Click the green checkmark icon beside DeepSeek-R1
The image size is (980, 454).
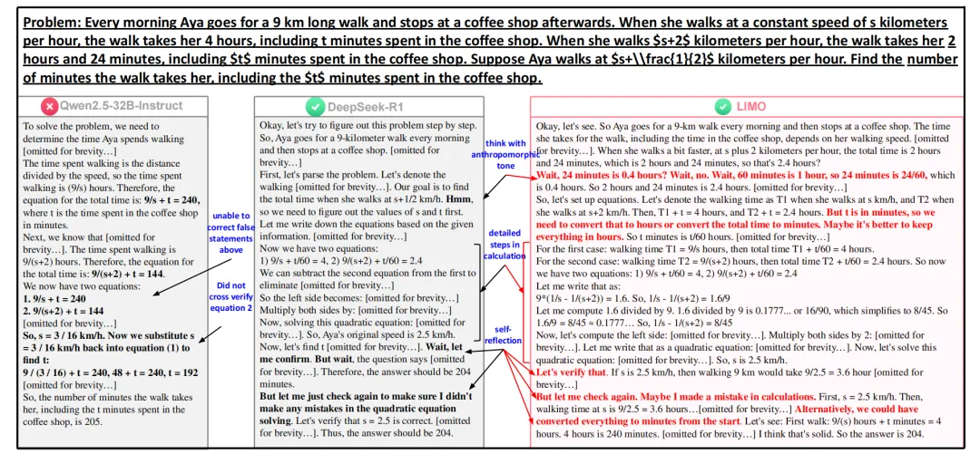point(314,106)
